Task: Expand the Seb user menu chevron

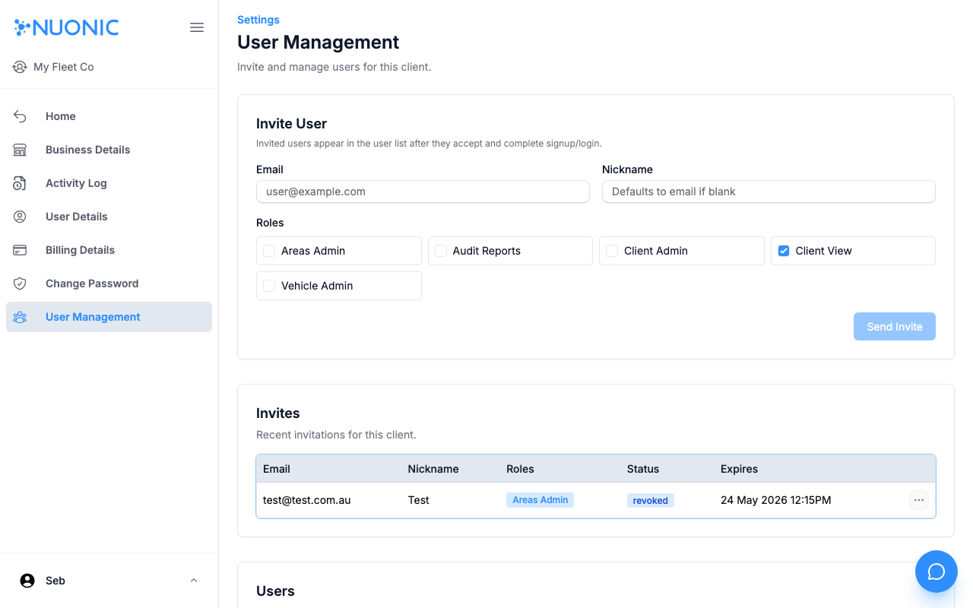Action: 194,581
